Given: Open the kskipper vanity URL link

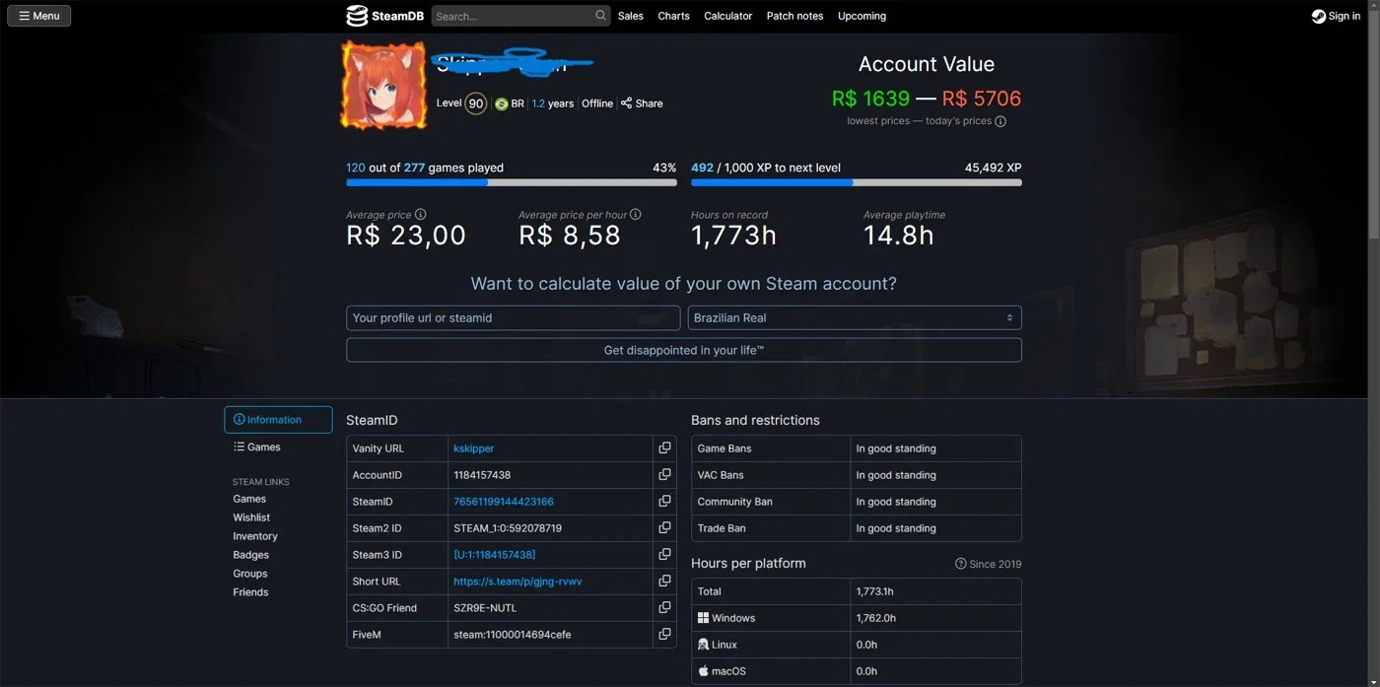Looking at the screenshot, I should point(474,448).
